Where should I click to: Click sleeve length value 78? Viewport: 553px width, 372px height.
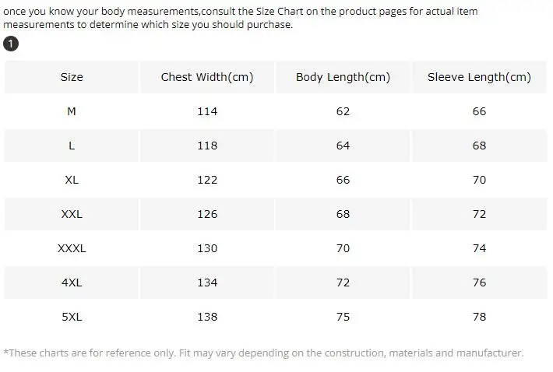[x=479, y=317]
